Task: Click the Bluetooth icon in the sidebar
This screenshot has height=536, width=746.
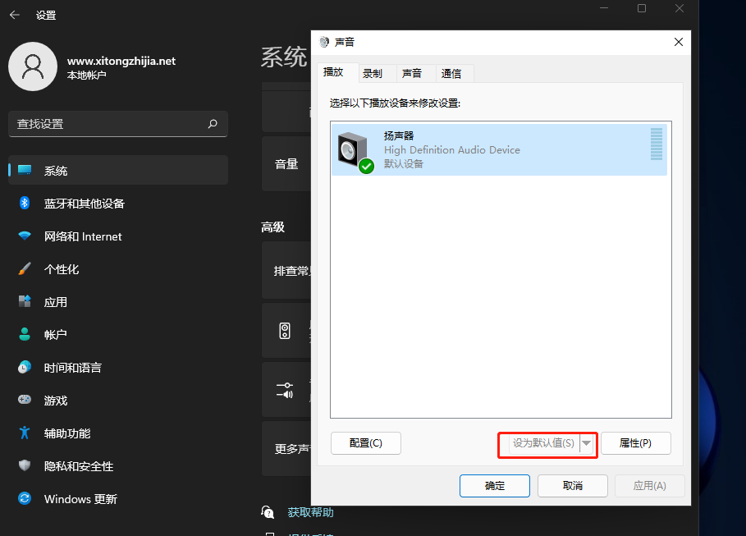Action: click(25, 204)
